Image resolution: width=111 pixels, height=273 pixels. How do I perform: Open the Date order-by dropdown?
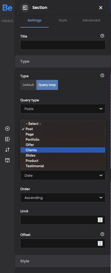tap(63, 175)
